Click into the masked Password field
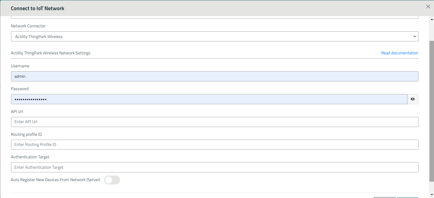Image resolution: width=434 pixels, height=198 pixels. 209,99
